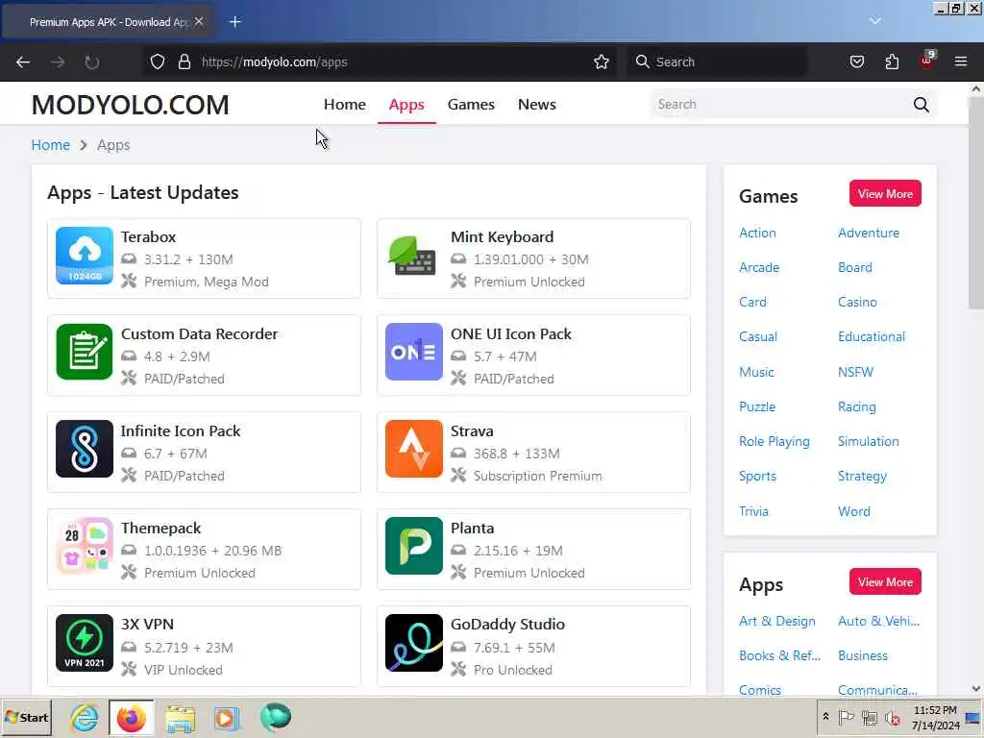Open the Adventure games category

point(869,233)
